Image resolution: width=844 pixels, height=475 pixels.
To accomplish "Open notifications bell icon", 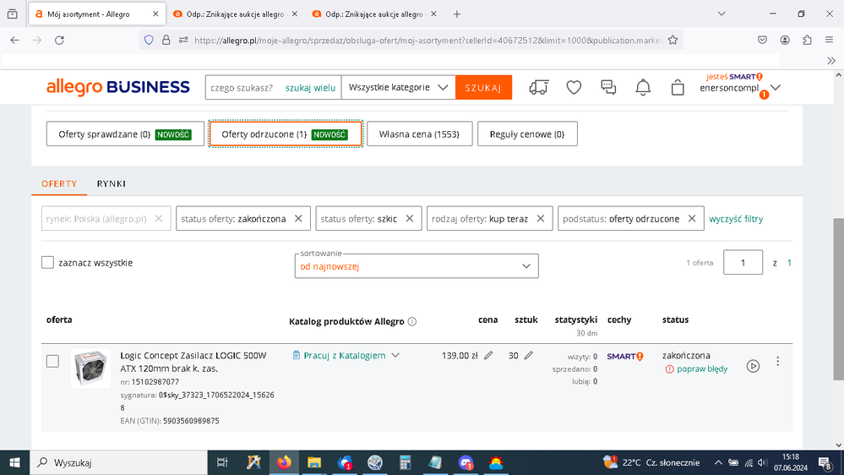I will [643, 88].
